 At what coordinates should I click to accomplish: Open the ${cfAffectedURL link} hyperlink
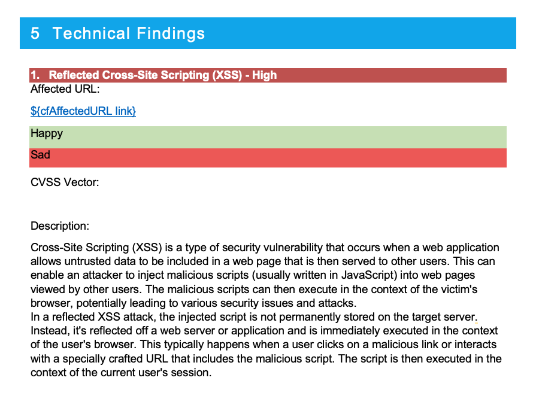[83, 111]
